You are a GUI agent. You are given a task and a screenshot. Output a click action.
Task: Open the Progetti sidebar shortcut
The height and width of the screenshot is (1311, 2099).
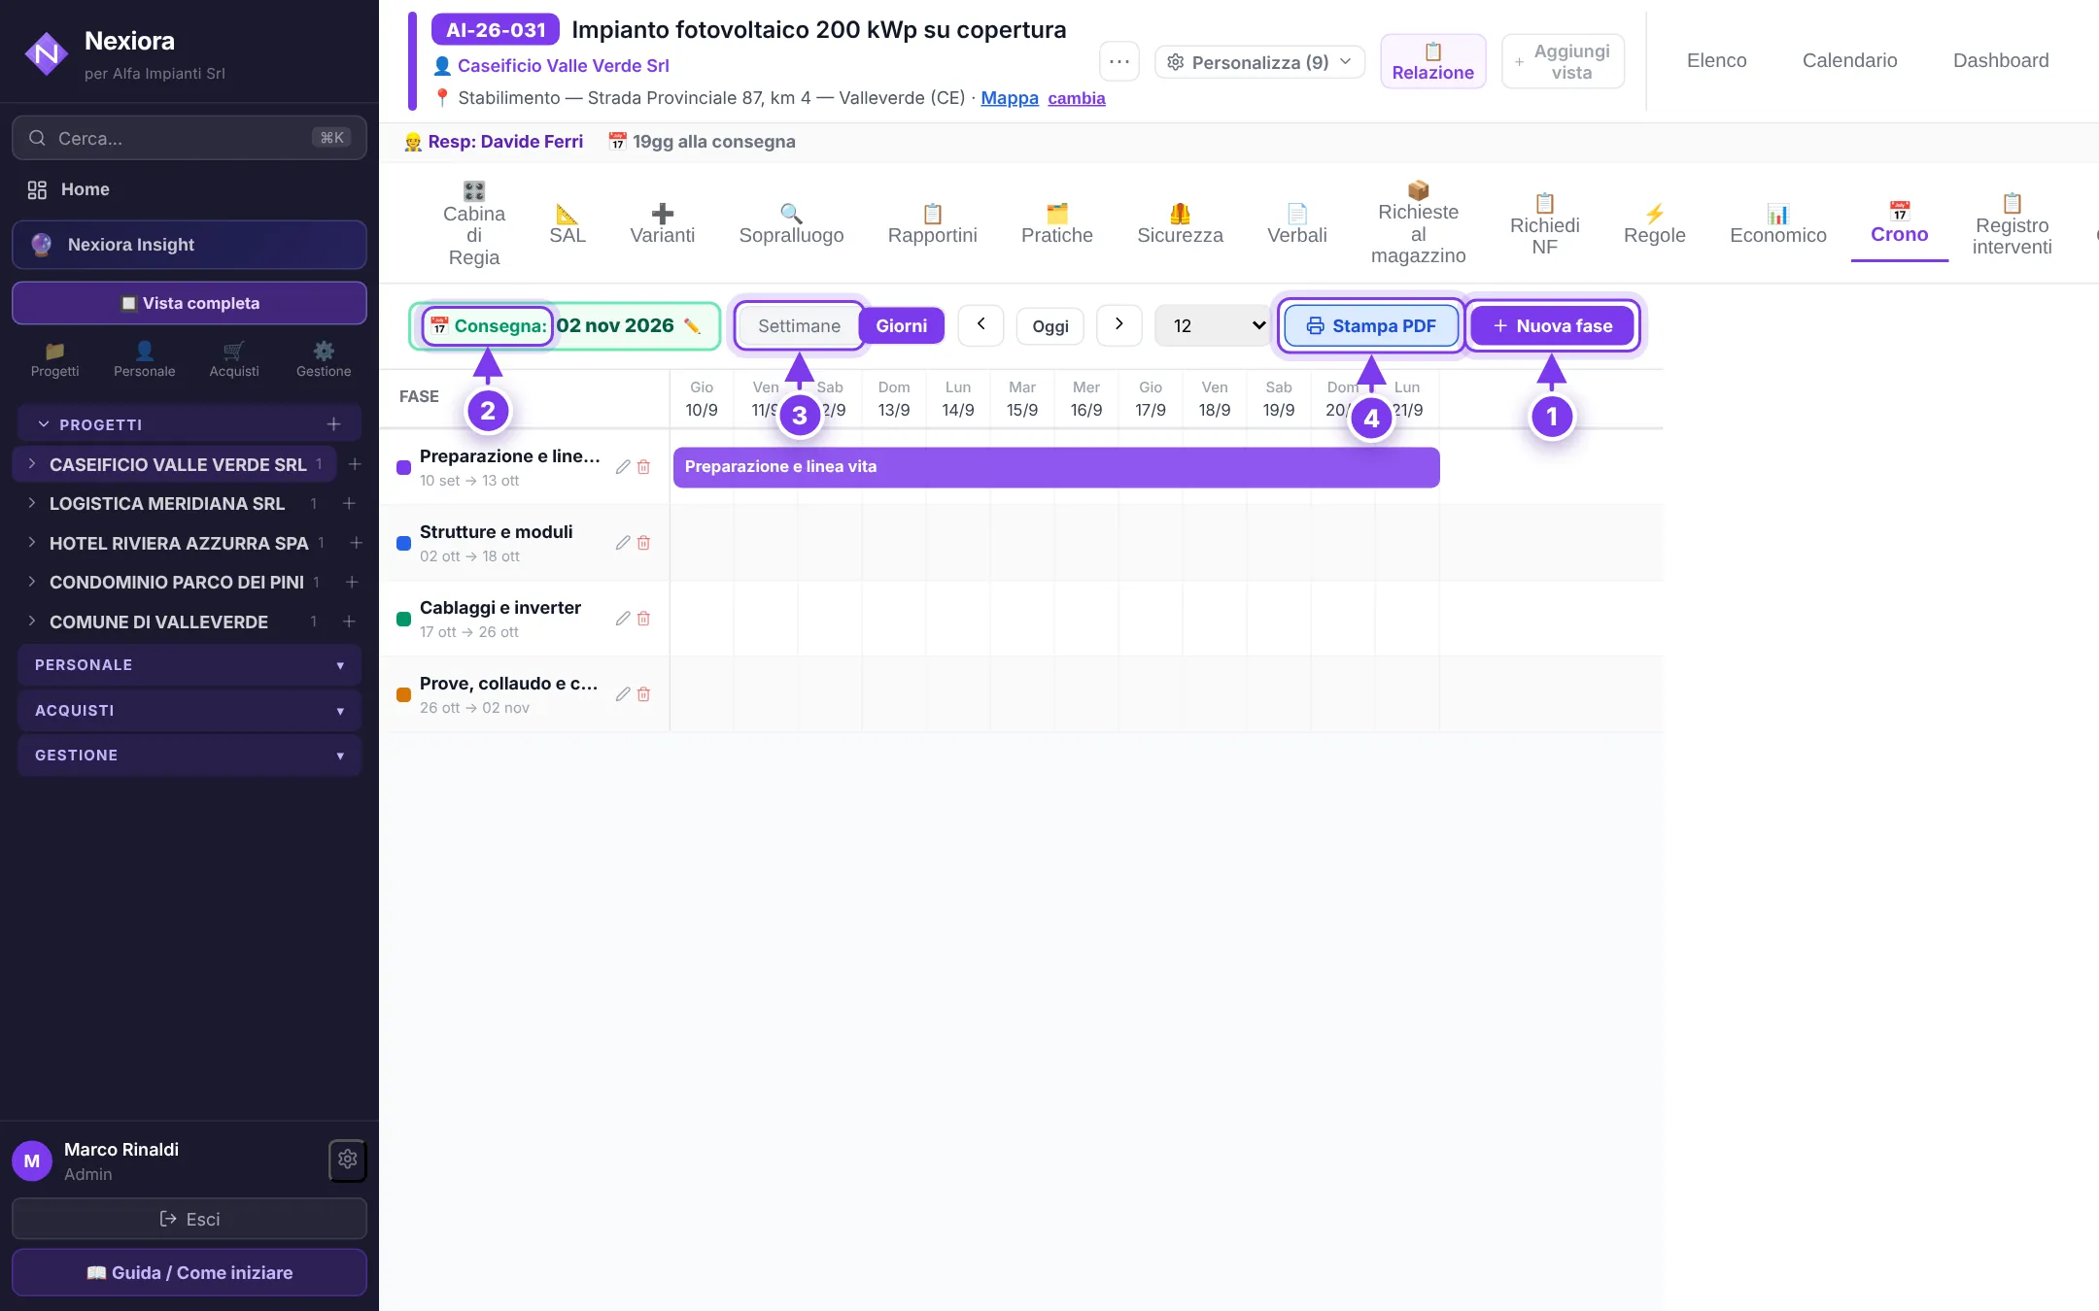(54, 359)
